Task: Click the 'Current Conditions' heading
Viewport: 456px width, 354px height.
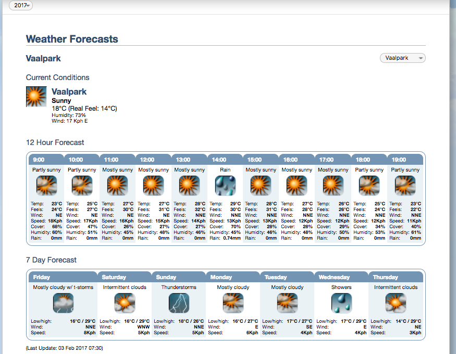Action: pos(57,77)
